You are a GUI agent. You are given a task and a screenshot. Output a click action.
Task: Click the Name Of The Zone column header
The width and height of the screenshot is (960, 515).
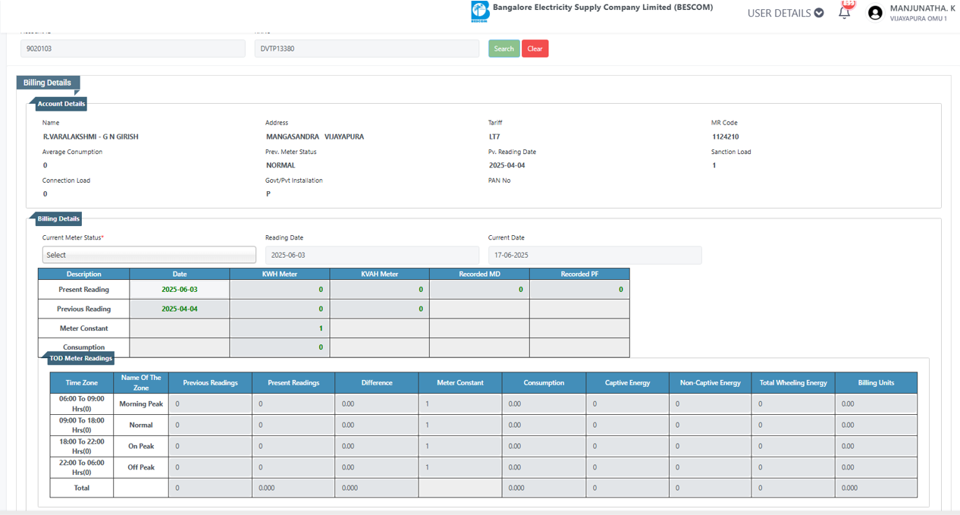pyautogui.click(x=141, y=382)
